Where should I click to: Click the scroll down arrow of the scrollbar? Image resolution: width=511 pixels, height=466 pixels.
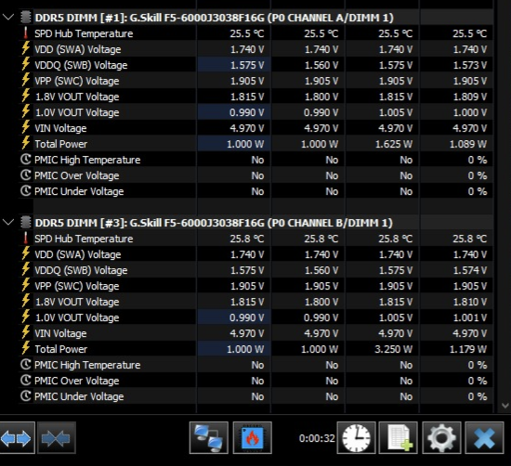tap(505, 406)
